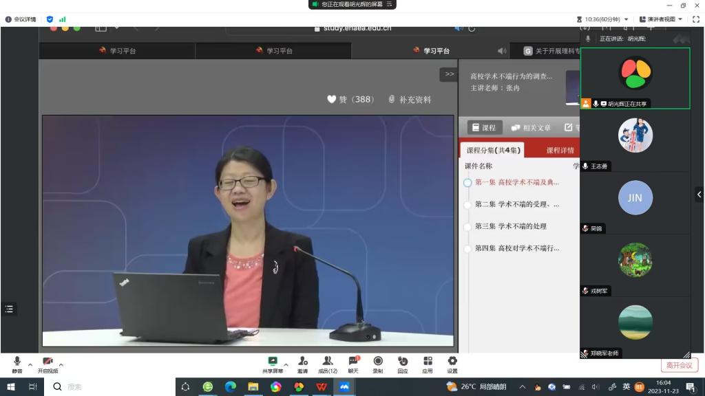Expand the arrow next to 开启视频
705x396 pixels.
[61, 364]
